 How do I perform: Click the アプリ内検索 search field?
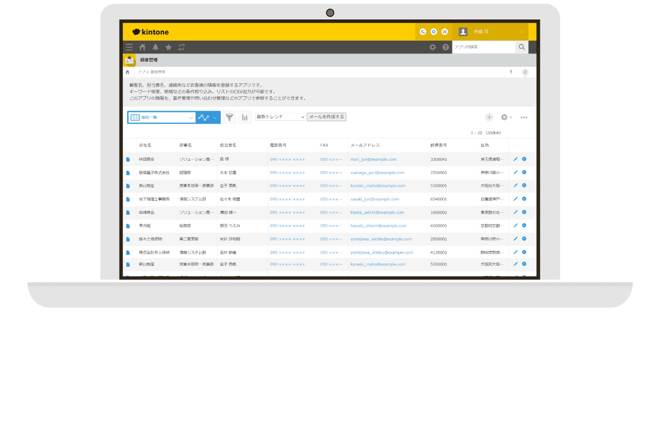pyautogui.click(x=484, y=47)
